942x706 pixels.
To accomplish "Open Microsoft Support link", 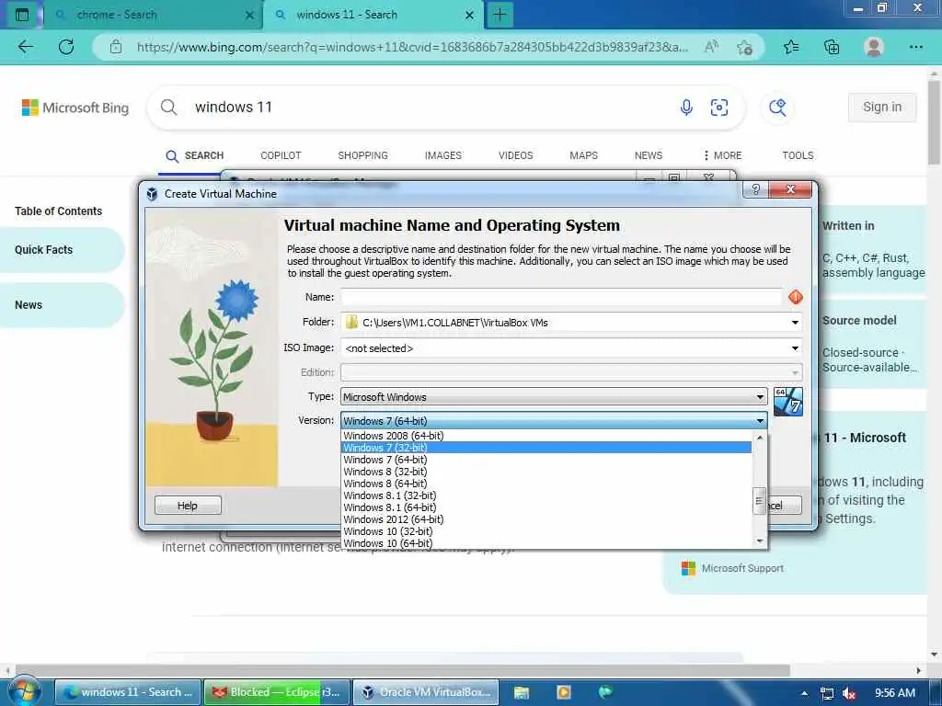I will [742, 568].
